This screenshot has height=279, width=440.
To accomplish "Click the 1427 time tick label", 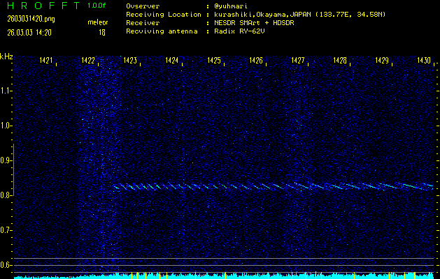I will 298,61.
